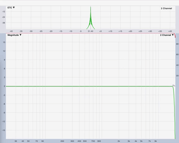Click the 2k frequency label on the Magnitude axis

119,141
